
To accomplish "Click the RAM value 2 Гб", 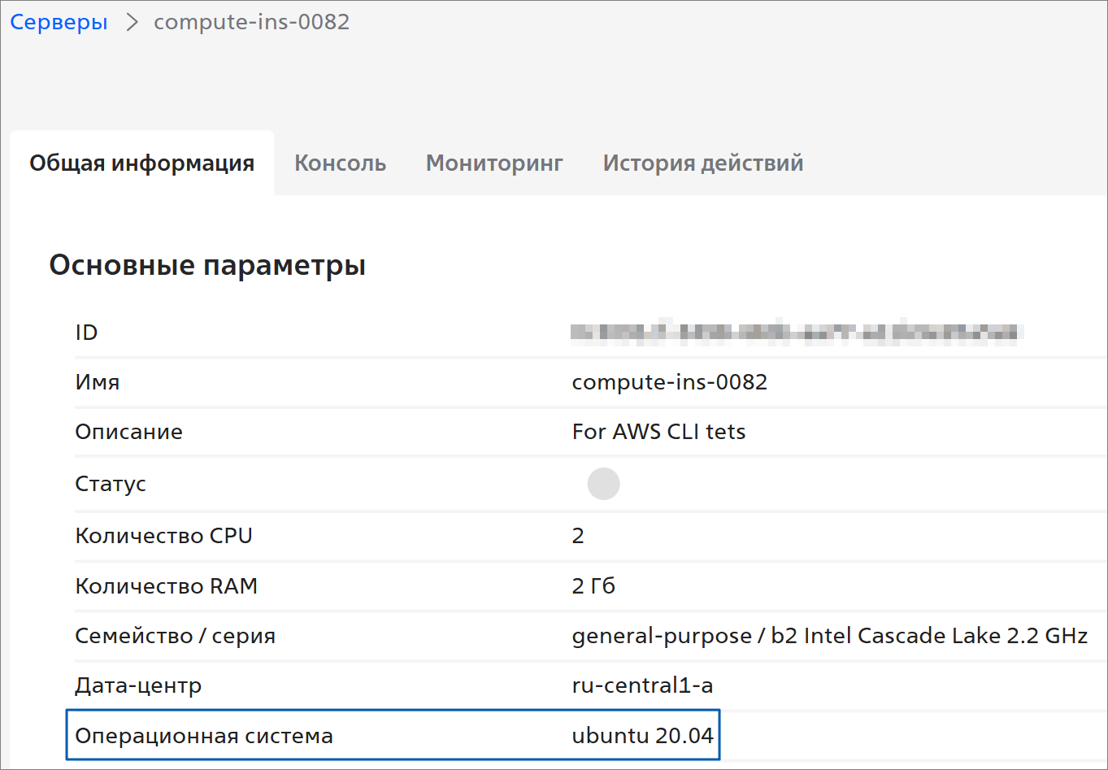I will tap(593, 586).
